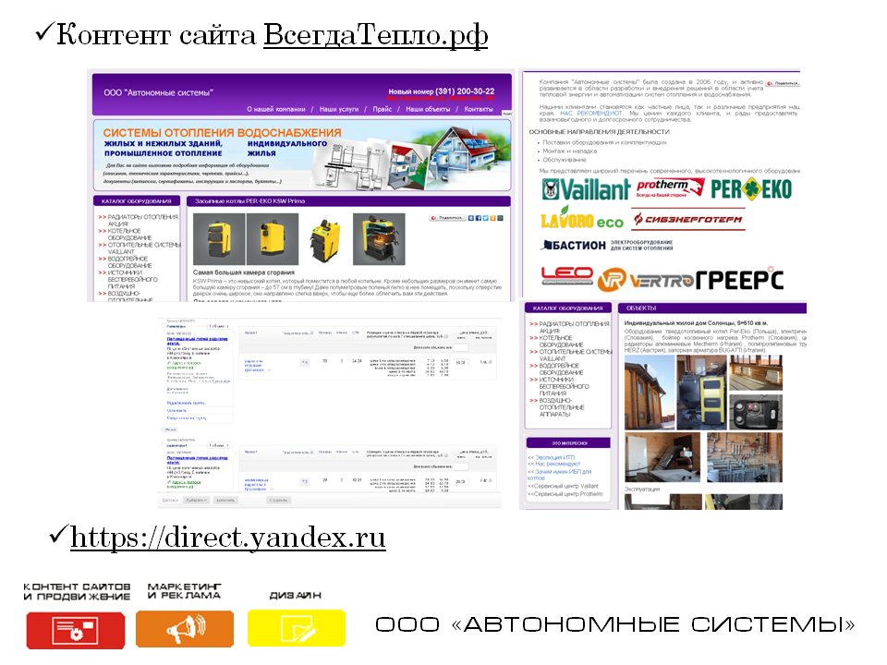
Task: Click the Поделиться button near boiler photos
Action: click(447, 218)
